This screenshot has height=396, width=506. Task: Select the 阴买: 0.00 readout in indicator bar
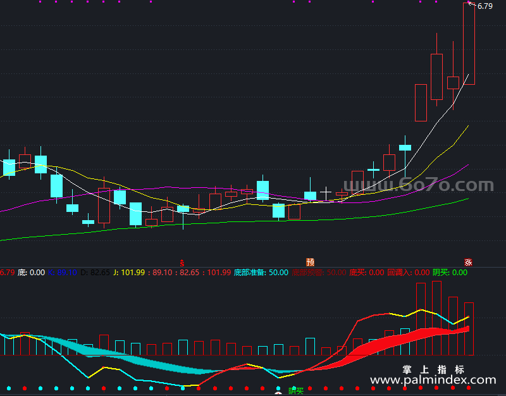click(450, 273)
